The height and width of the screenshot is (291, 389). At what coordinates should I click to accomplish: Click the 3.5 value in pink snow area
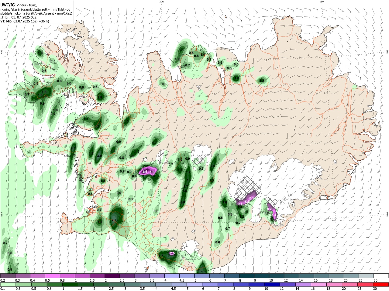click(x=145, y=172)
